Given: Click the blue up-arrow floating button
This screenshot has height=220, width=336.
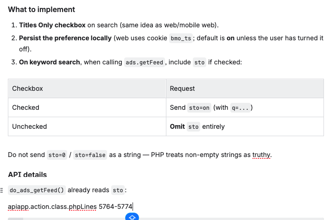Looking at the screenshot, I should (132, 217).
